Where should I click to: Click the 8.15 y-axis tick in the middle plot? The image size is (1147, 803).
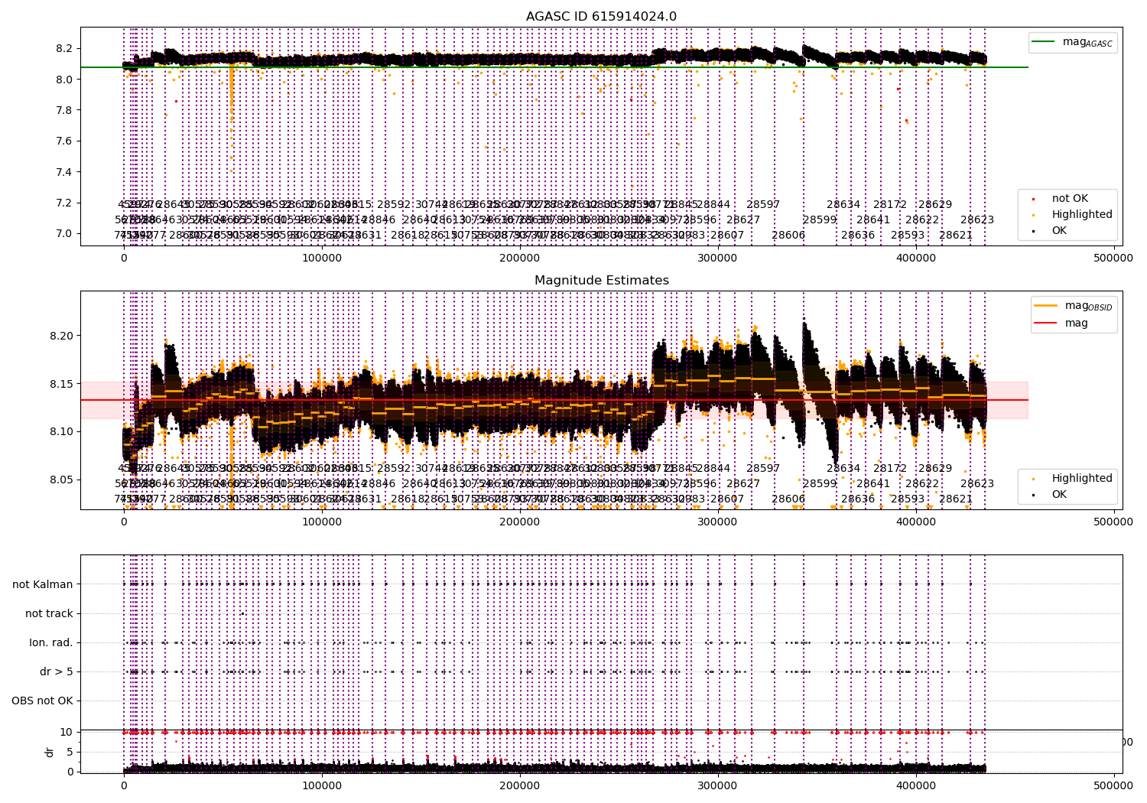(61, 384)
